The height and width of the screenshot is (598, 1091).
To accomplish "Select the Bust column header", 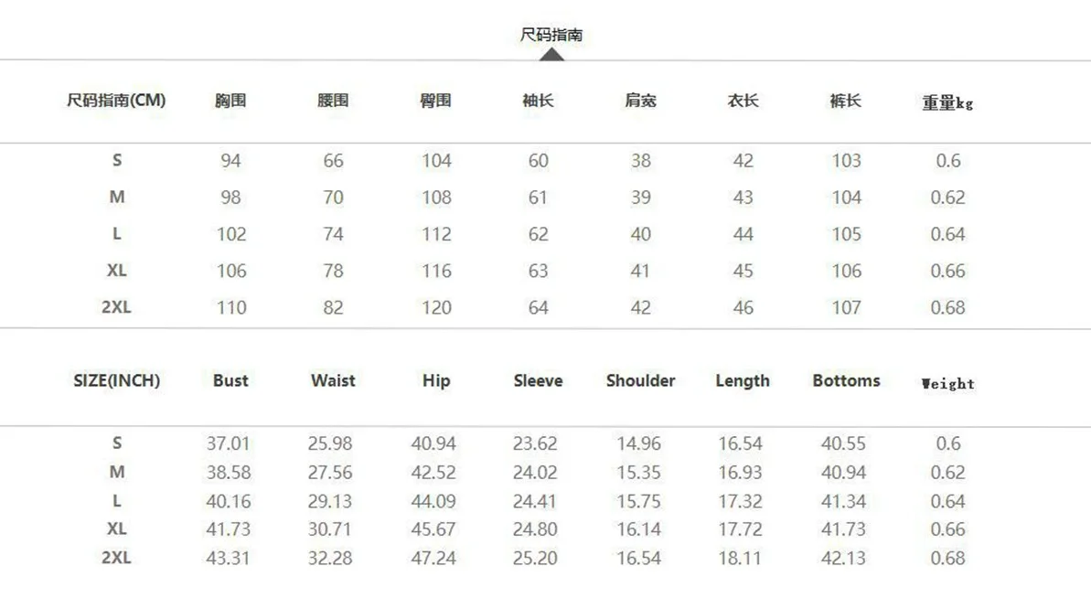I will coord(230,380).
